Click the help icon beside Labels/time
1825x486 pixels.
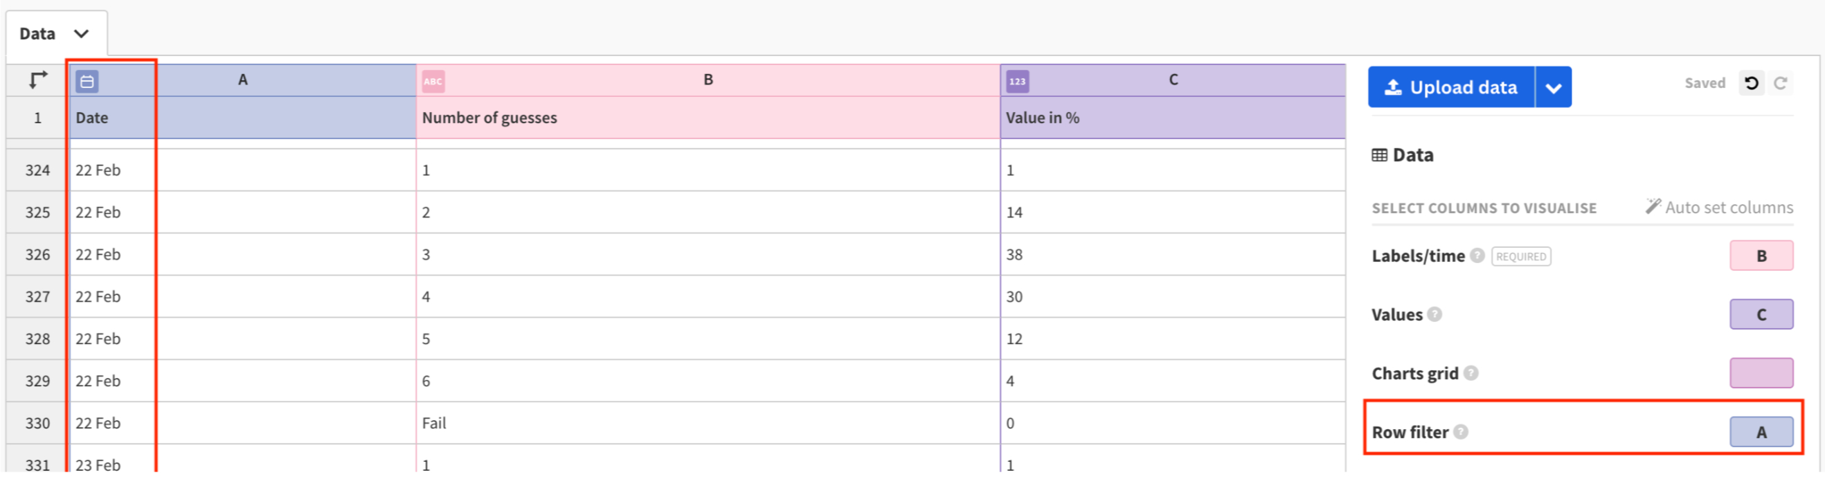1477,255
